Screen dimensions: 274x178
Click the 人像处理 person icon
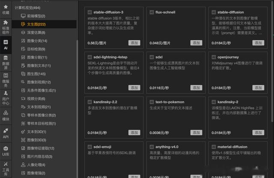(x=23, y=165)
